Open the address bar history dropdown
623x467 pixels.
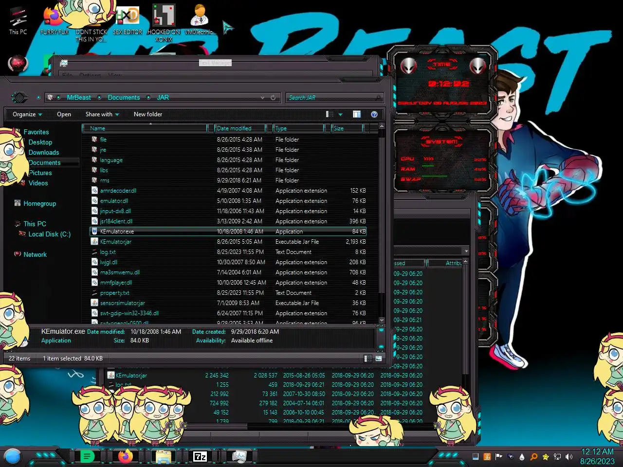tap(263, 98)
